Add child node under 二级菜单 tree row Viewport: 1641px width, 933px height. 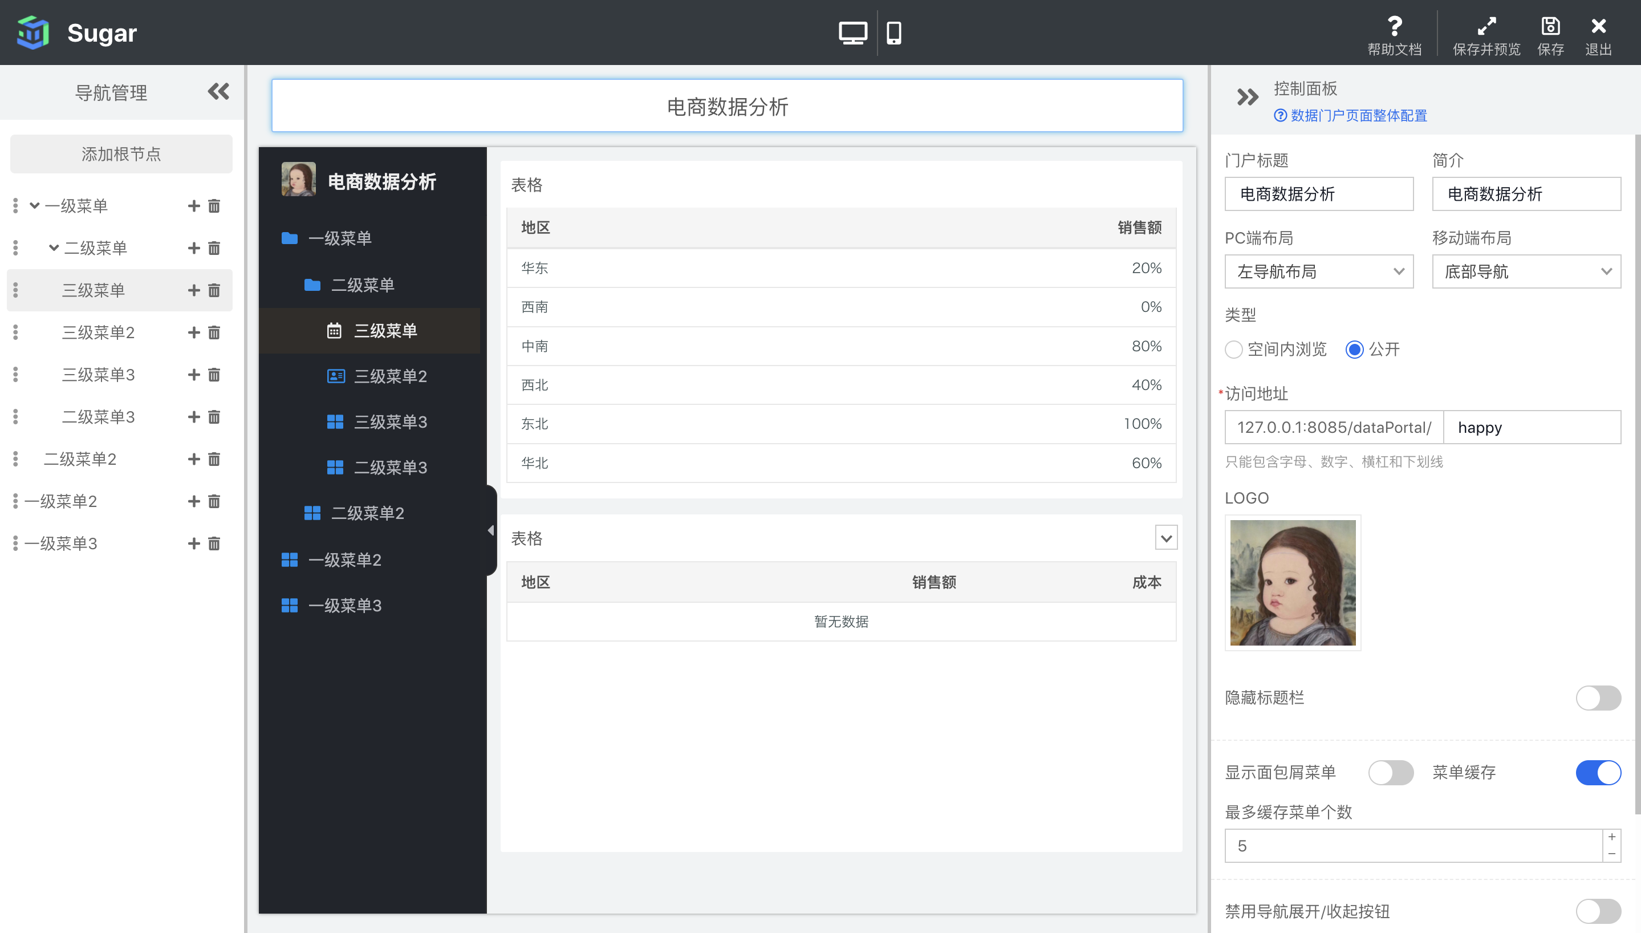pos(193,248)
